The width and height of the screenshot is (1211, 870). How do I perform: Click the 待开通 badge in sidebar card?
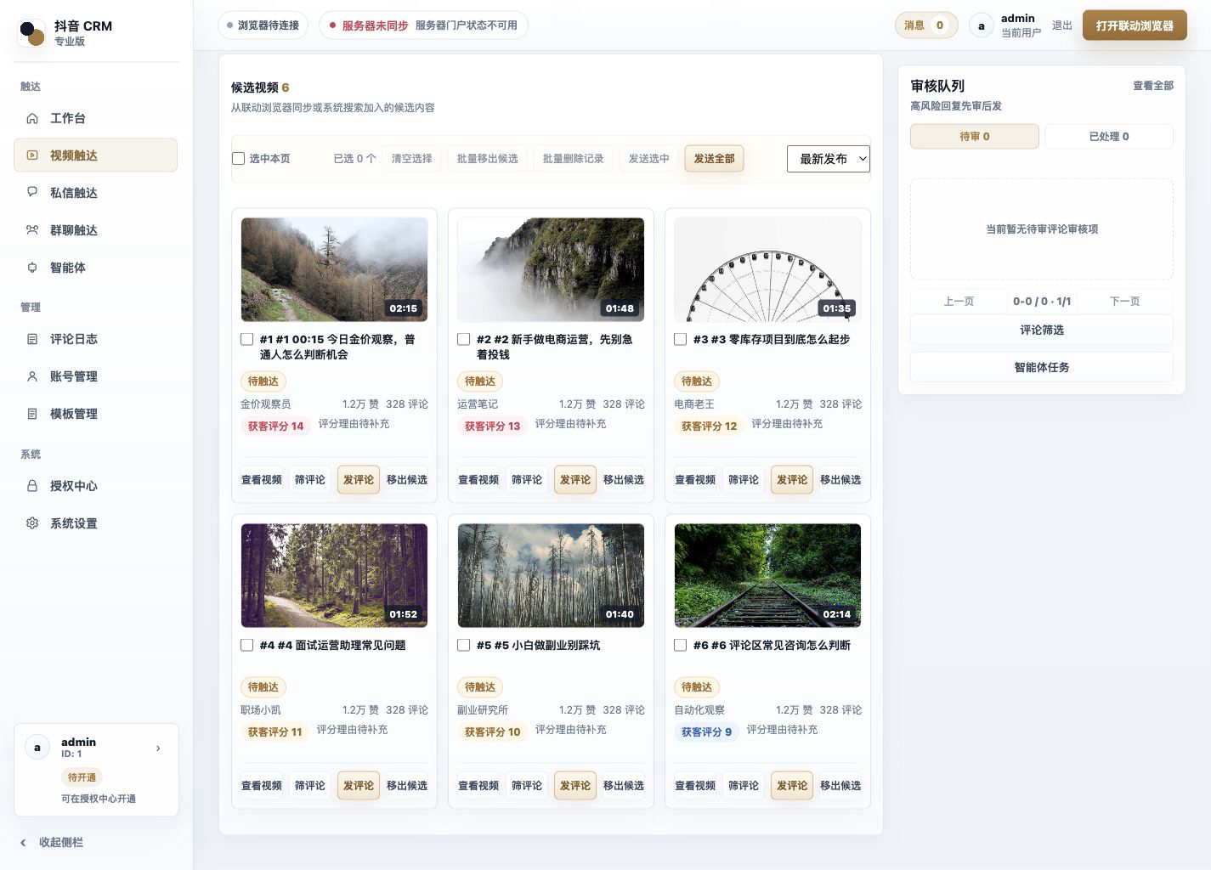(82, 777)
